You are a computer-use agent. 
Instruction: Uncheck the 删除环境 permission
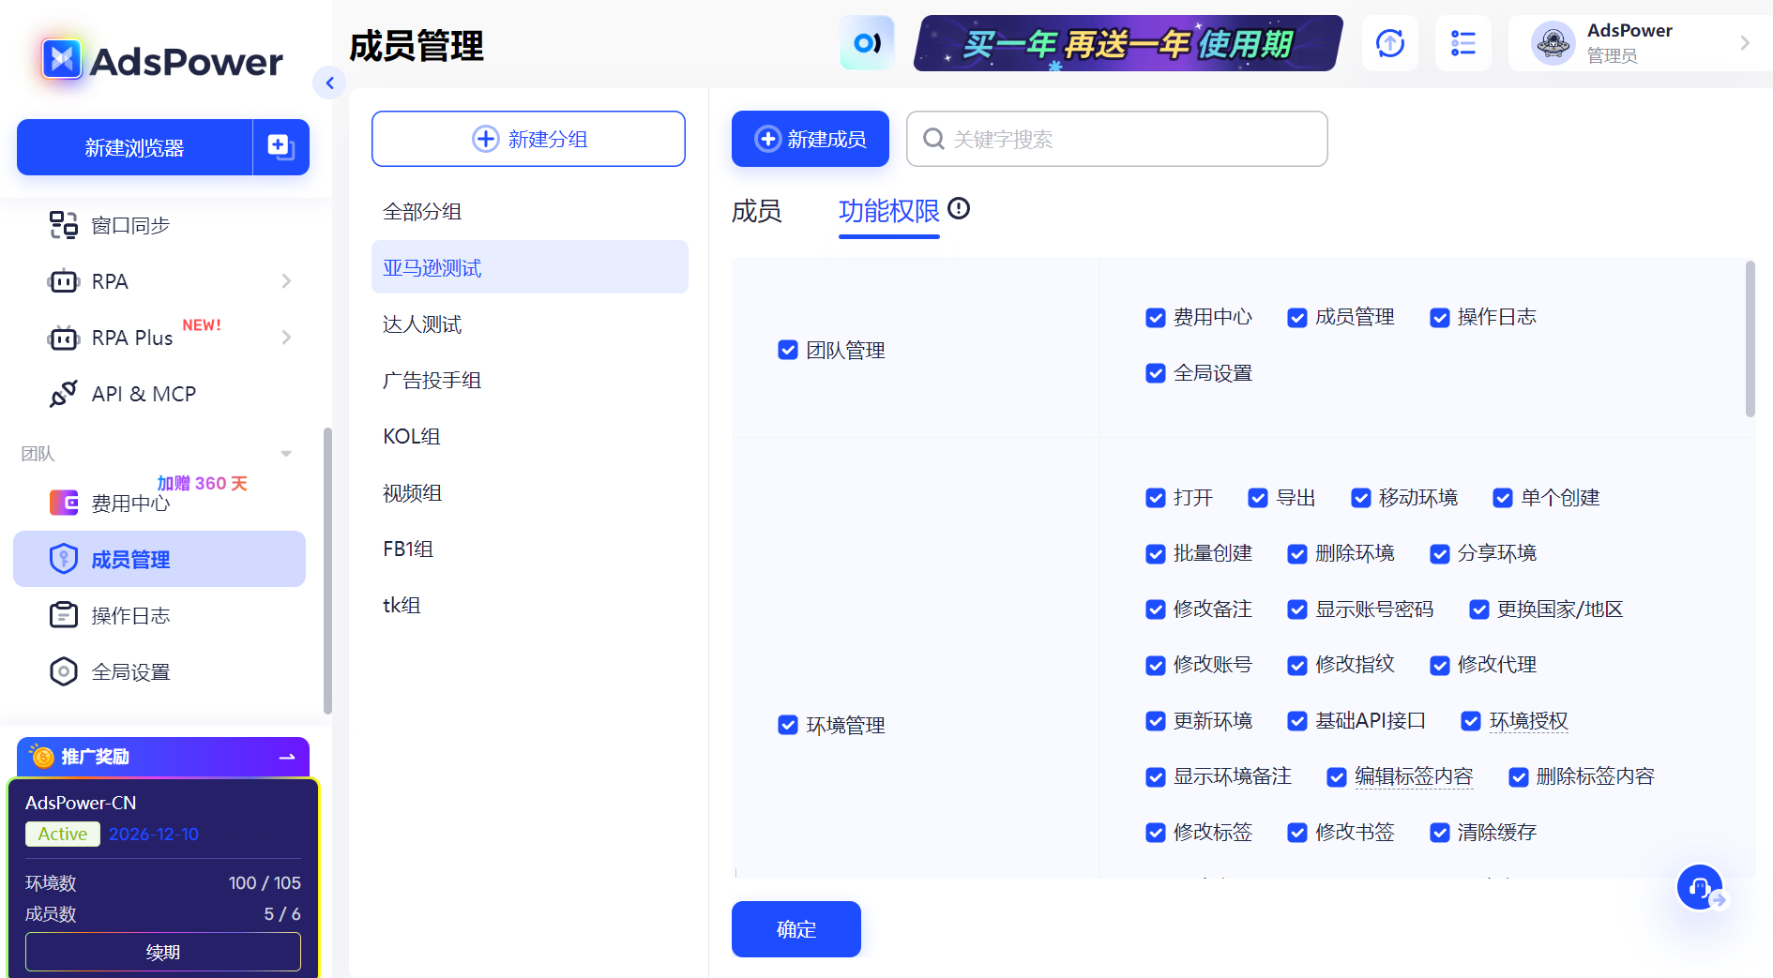pos(1297,553)
